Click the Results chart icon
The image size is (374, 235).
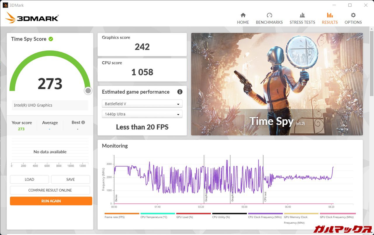click(x=330, y=15)
